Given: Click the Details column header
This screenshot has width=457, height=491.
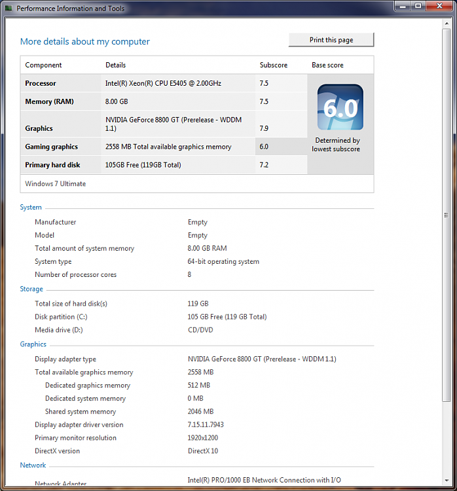Looking at the screenshot, I should click(116, 65).
